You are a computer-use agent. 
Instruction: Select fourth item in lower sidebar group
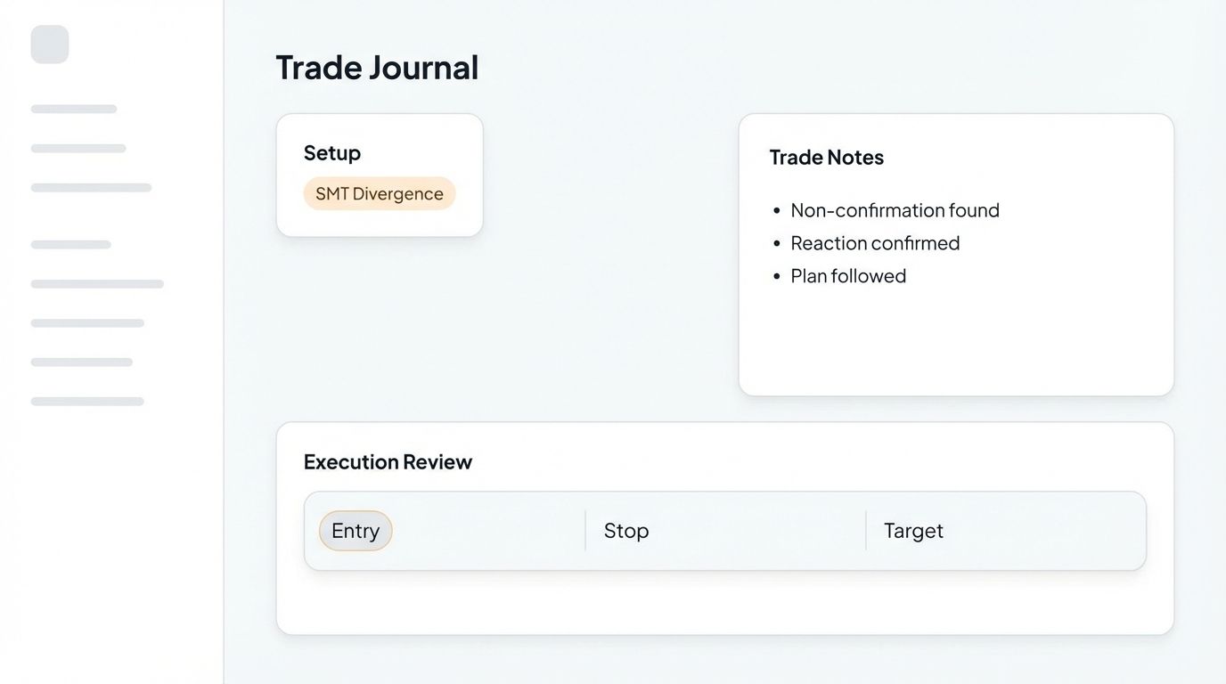pos(82,362)
